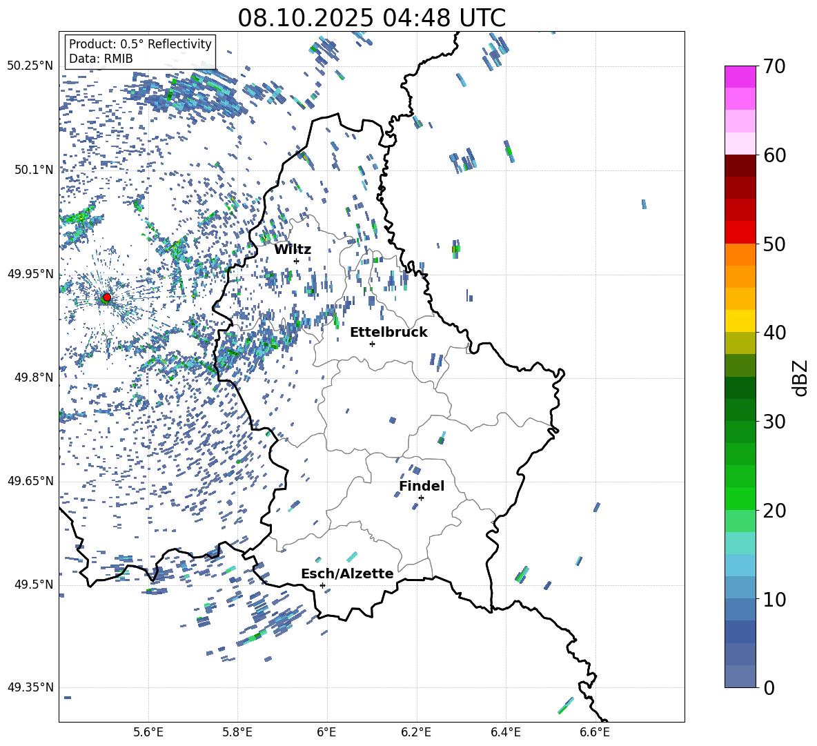Image resolution: width=817 pixels, height=746 pixels.
Task: Click the dBZ colorbar axis label
Action: [x=800, y=377]
